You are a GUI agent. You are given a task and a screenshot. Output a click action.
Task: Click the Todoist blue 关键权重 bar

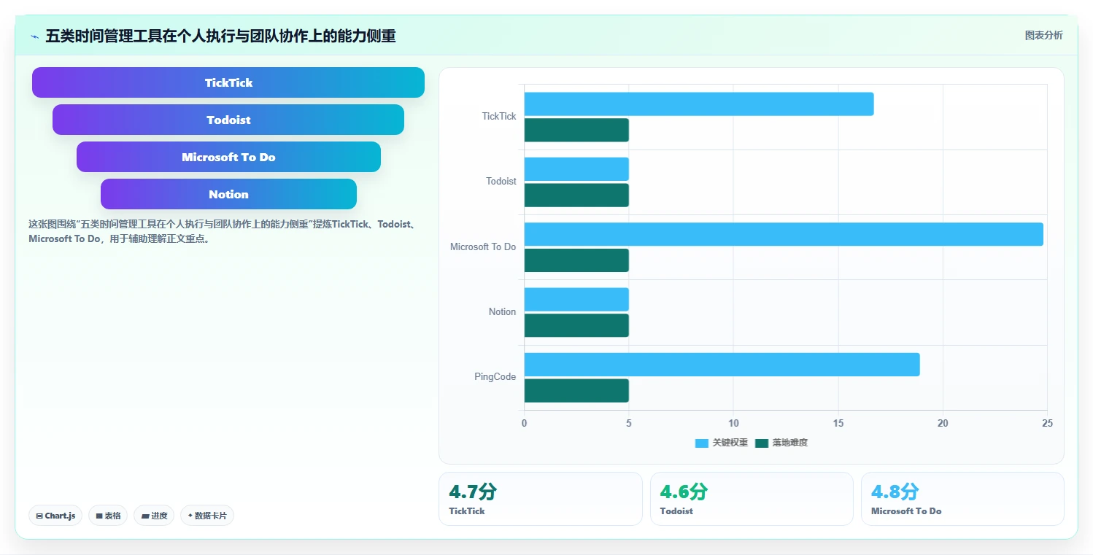click(576, 169)
